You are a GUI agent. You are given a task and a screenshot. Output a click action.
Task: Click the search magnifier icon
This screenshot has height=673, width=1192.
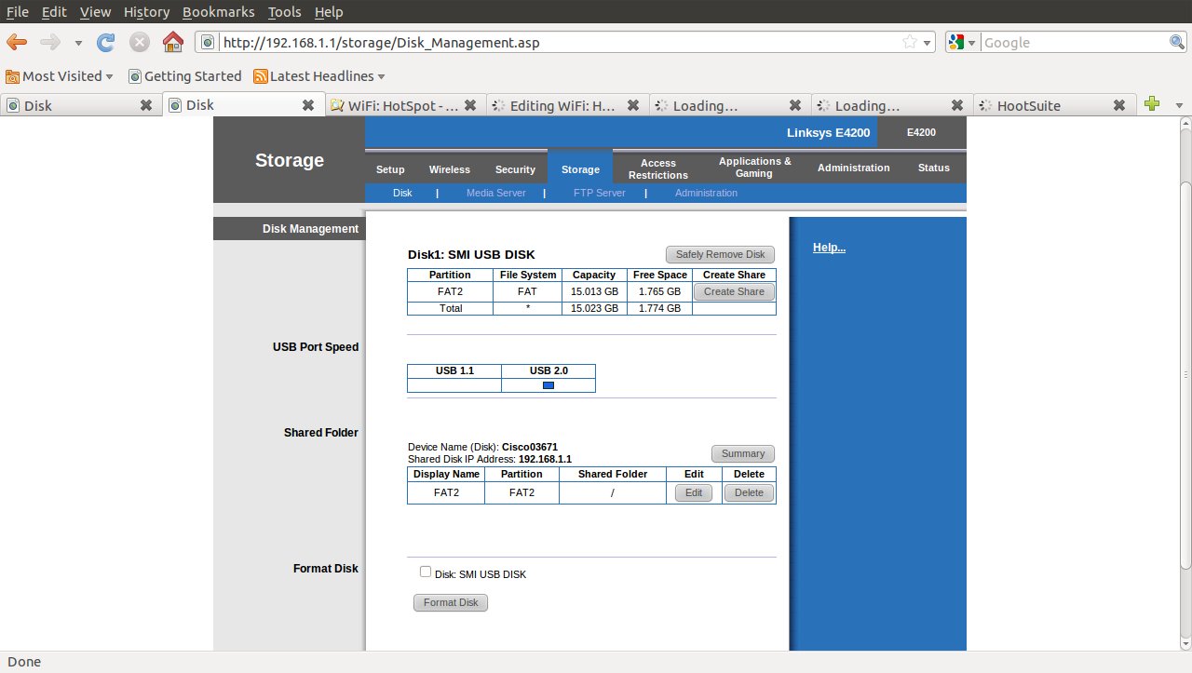pyautogui.click(x=1177, y=42)
